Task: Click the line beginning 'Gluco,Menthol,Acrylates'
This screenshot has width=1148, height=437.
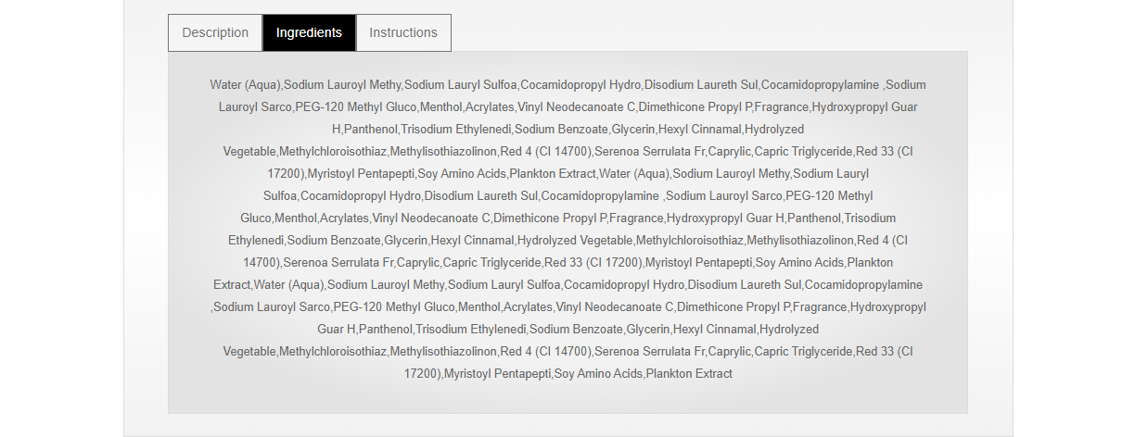Action: pos(568,218)
